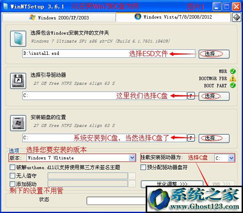Image resolution: width=243 pixels, height=213 pixels.
Task: Enable the uxtheme.dll patch checkbox
Action: point(12,167)
